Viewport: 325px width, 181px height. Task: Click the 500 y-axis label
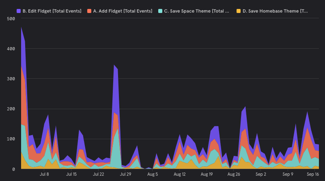(11, 18)
